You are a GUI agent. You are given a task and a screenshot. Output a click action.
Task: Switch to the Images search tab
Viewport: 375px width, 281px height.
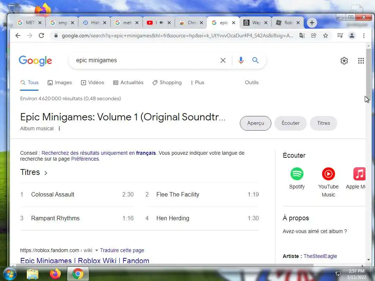click(60, 82)
